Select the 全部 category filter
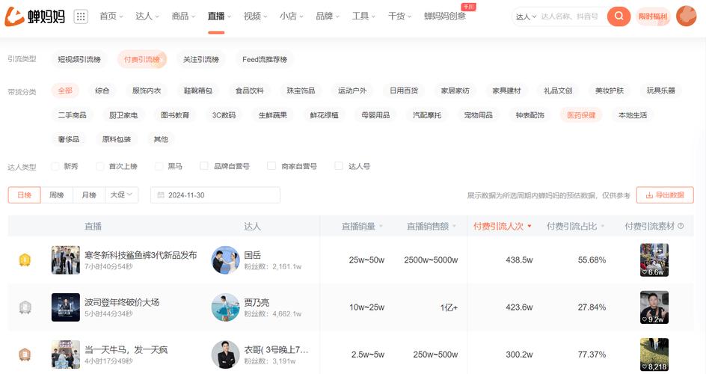Viewport: 706px width, 374px height. 65,91
